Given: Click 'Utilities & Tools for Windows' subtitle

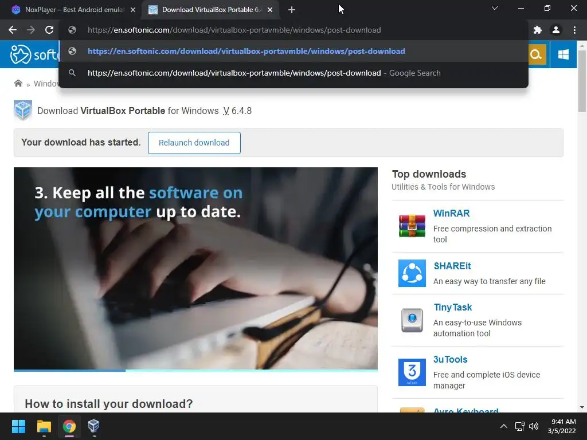Looking at the screenshot, I should pyautogui.click(x=443, y=187).
